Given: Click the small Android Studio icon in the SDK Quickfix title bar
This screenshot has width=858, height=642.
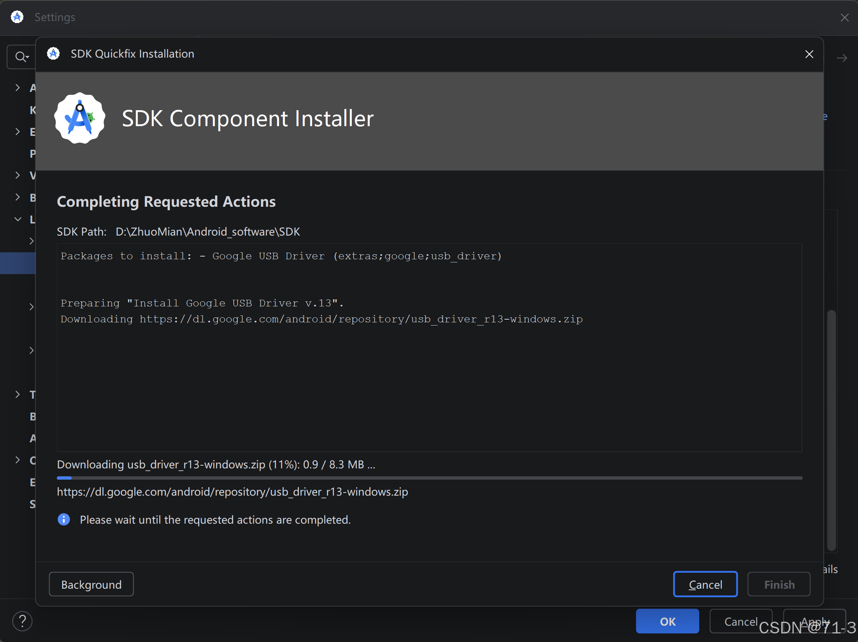Looking at the screenshot, I should (53, 54).
